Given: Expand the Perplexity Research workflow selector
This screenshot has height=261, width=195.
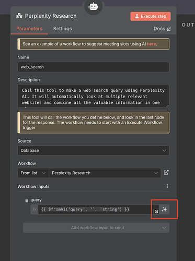Looking at the screenshot, I should tap(105, 173).
